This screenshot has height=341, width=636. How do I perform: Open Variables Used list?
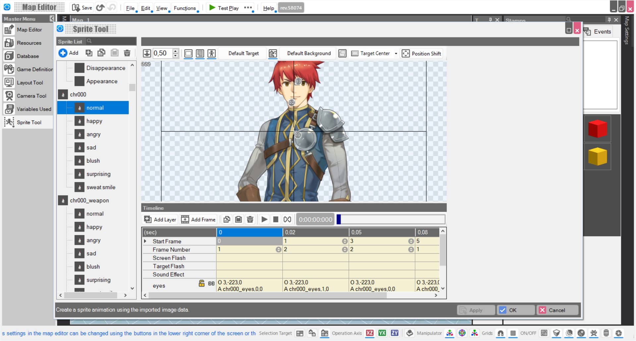(x=28, y=109)
